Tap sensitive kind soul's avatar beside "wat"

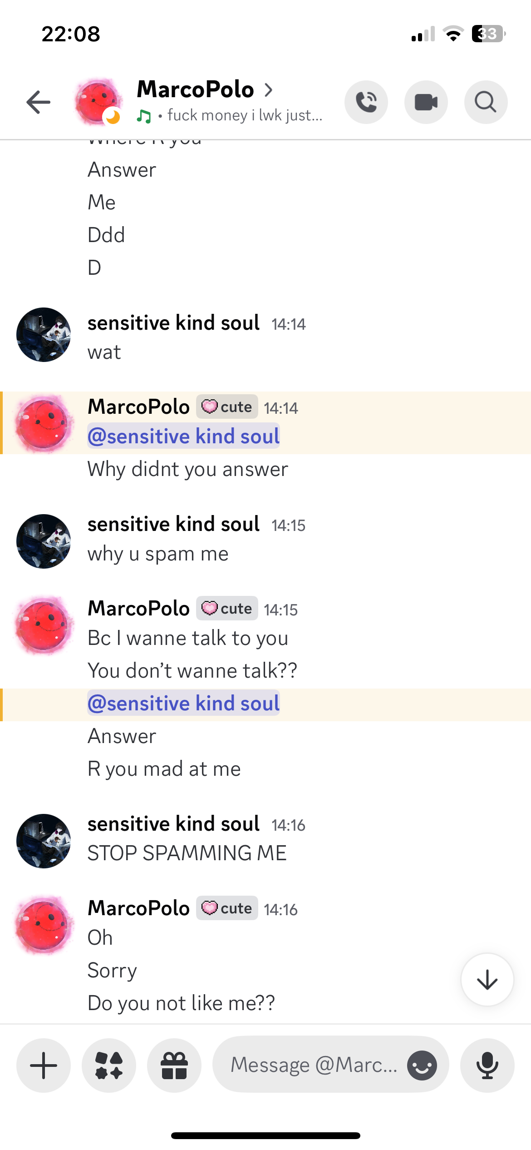pos(44,335)
